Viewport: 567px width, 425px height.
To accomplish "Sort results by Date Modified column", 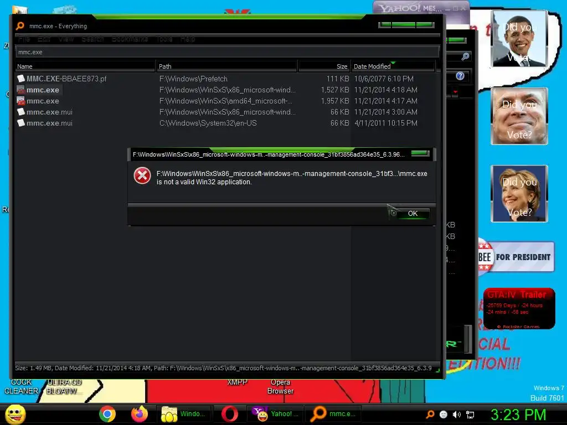I will pos(393,66).
